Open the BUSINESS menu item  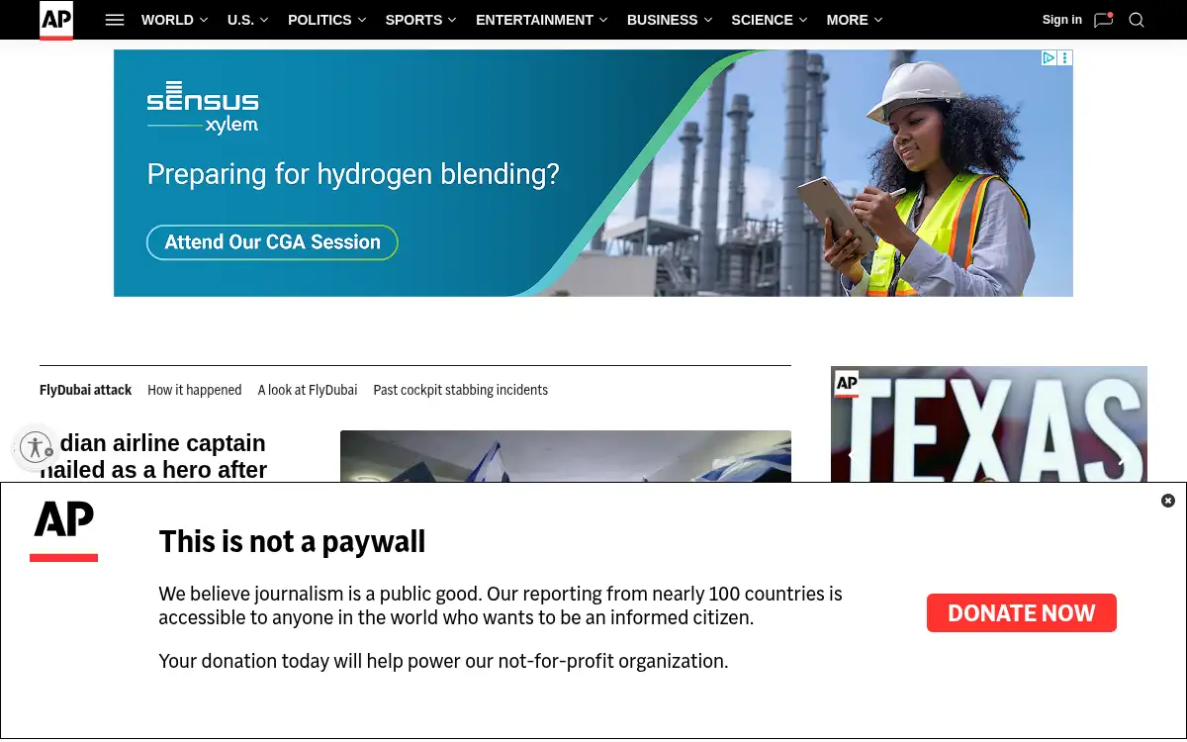[662, 20]
